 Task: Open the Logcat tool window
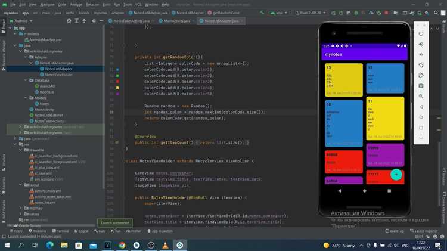[x=83, y=231]
